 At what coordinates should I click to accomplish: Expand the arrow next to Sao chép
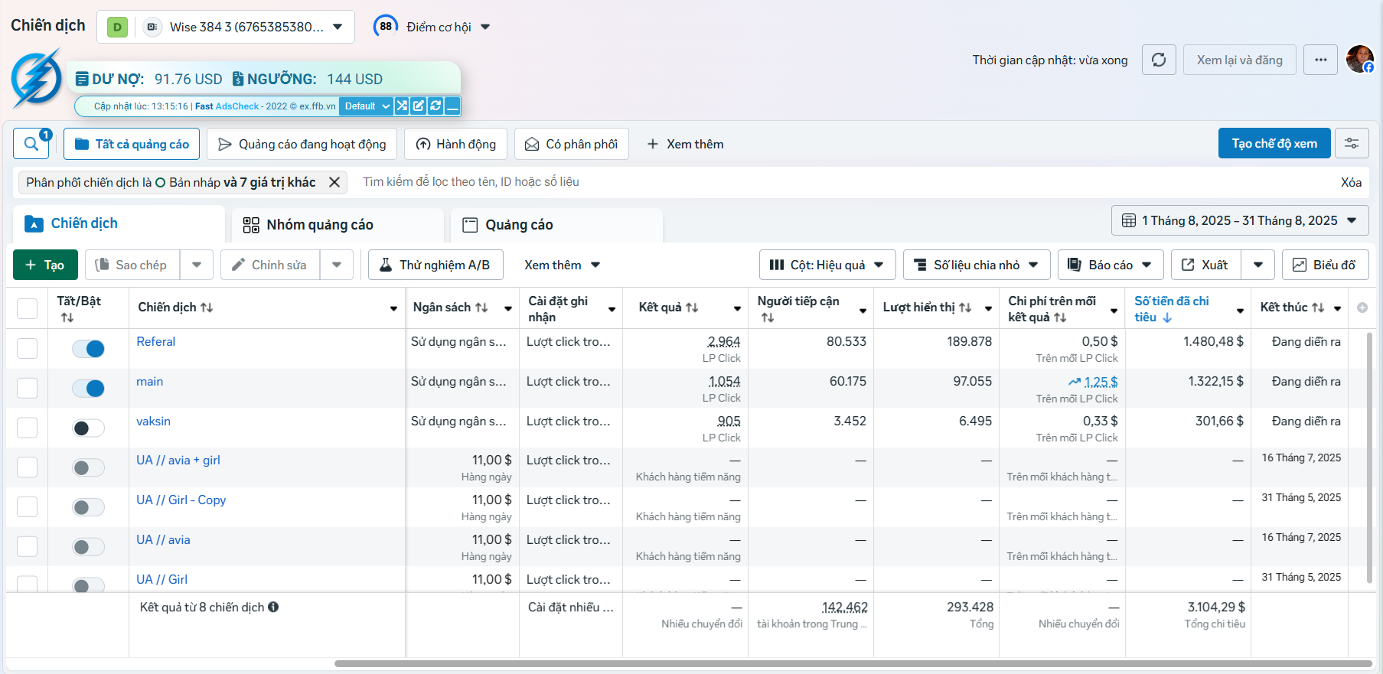[197, 265]
